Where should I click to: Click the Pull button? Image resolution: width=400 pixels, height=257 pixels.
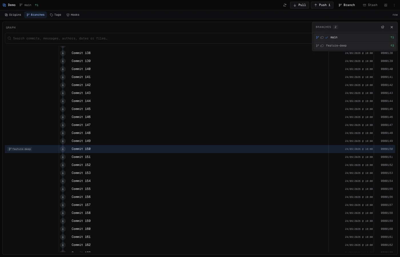coord(299,5)
